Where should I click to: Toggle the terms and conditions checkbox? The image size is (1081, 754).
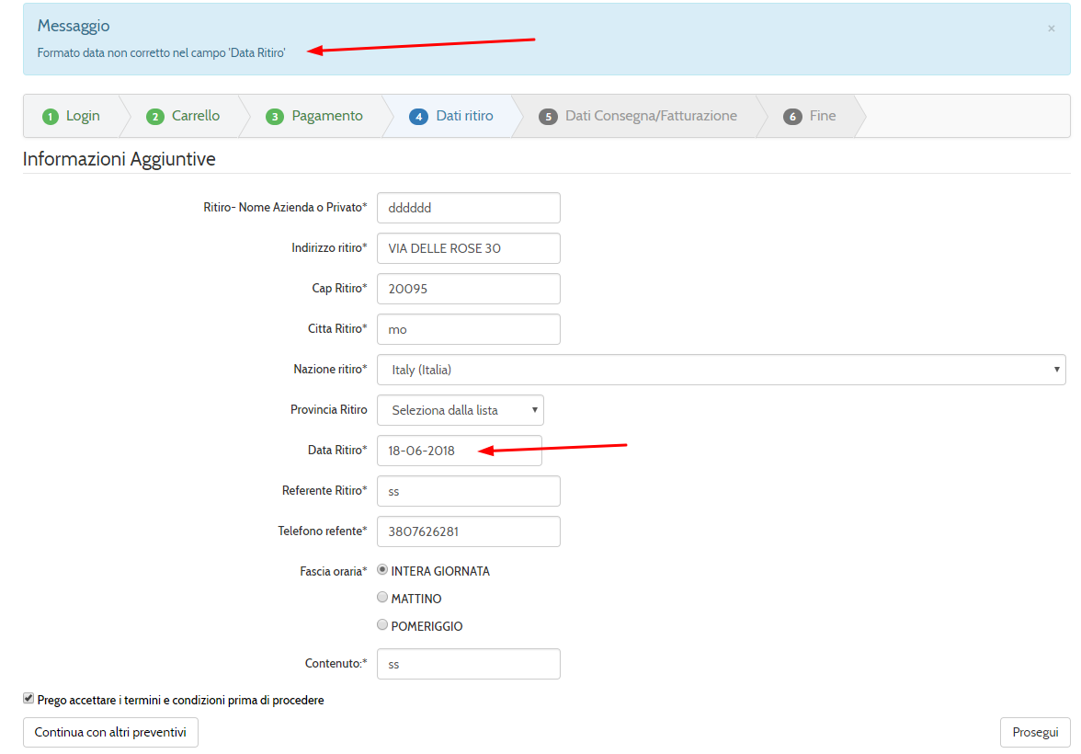pyautogui.click(x=28, y=698)
